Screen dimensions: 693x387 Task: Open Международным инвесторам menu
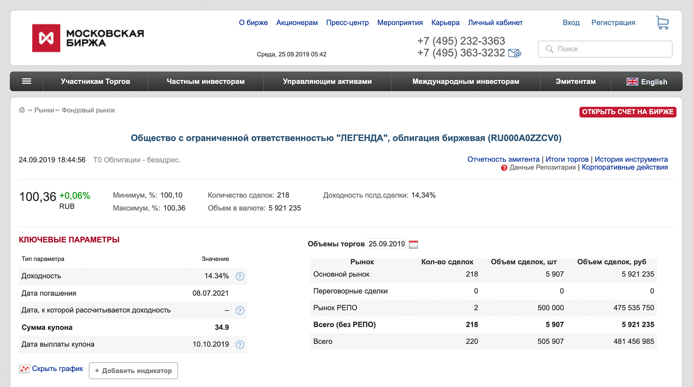(466, 81)
